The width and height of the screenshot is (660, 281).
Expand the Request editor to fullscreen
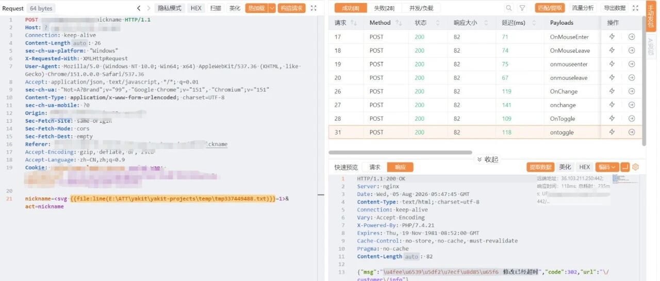pyautogui.click(x=314, y=8)
